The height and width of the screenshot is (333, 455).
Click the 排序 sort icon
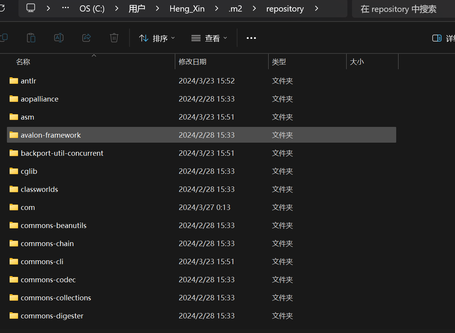click(x=144, y=38)
